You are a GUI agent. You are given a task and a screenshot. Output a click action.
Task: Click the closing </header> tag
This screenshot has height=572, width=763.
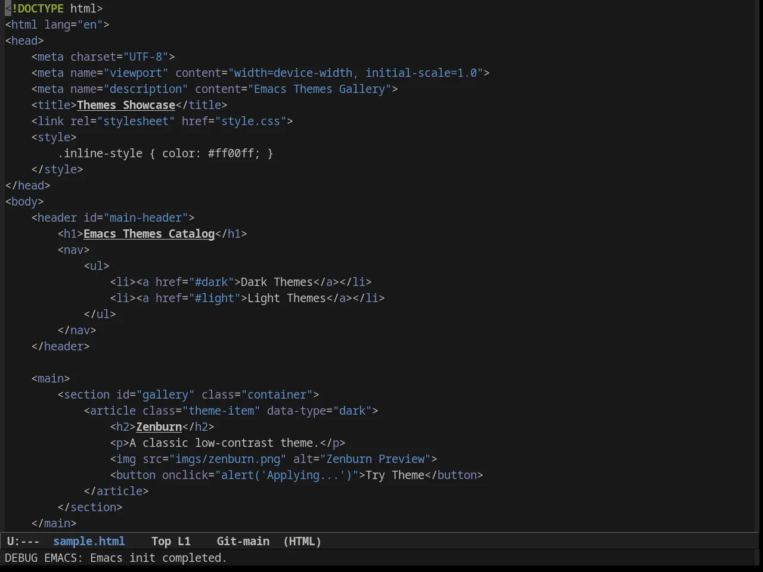tap(60, 346)
